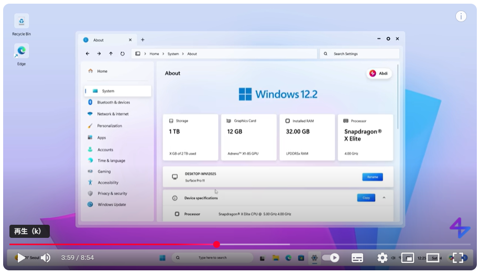Open the Recycle Bin desktop icon

[21, 25]
